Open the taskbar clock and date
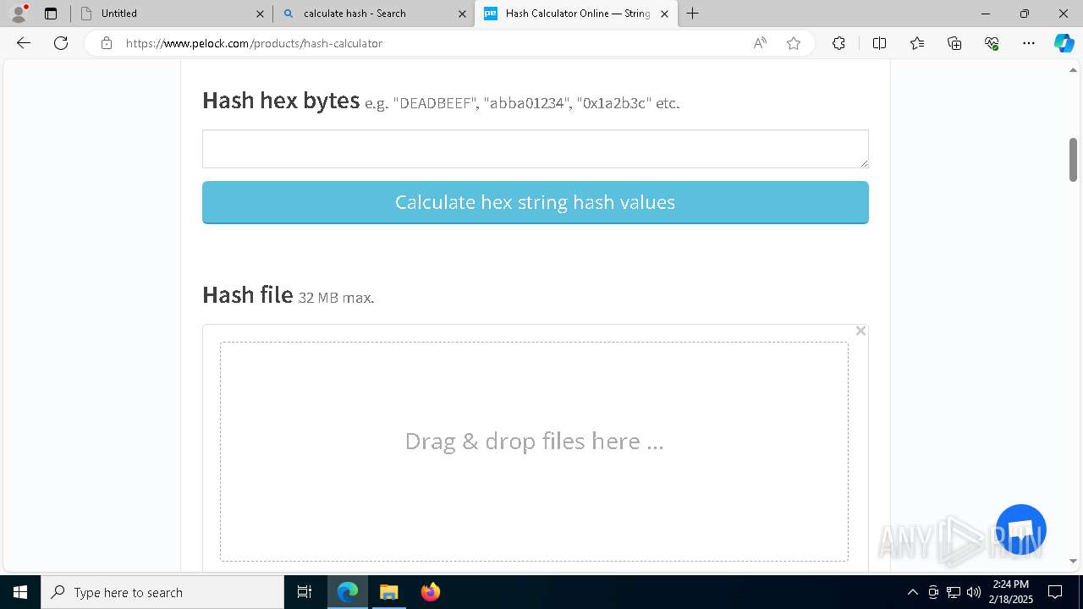 pos(1011,592)
